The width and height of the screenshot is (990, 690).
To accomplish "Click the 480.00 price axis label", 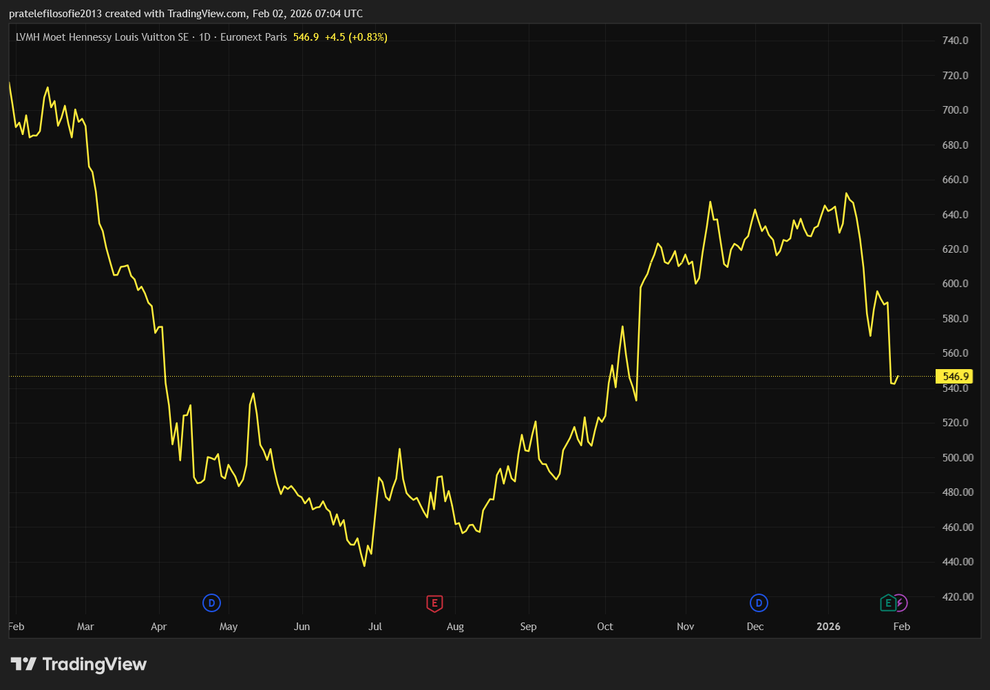I will coord(958,492).
